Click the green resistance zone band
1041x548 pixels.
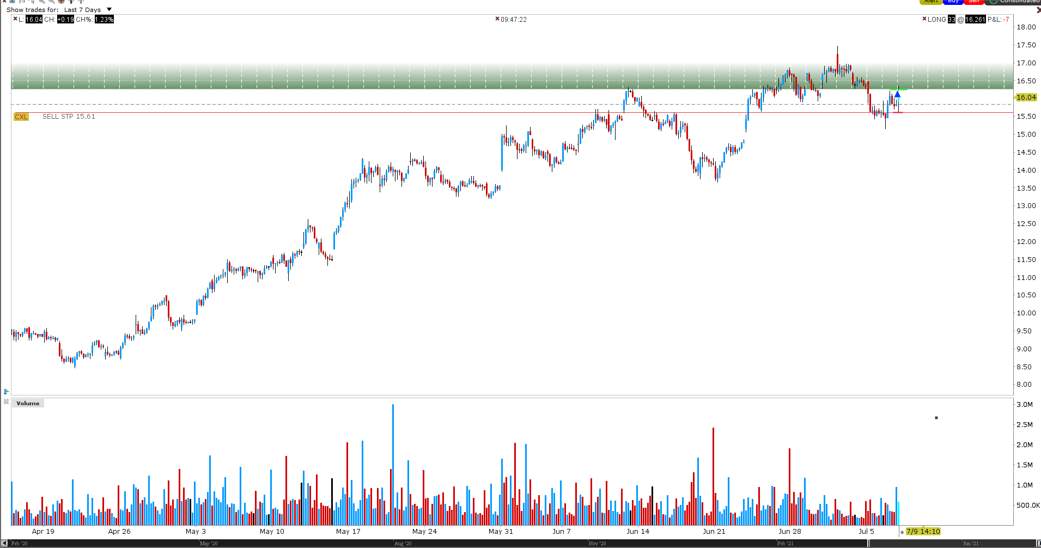(x=512, y=76)
